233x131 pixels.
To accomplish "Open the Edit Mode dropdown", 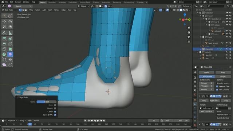I will click(x=10, y=10).
